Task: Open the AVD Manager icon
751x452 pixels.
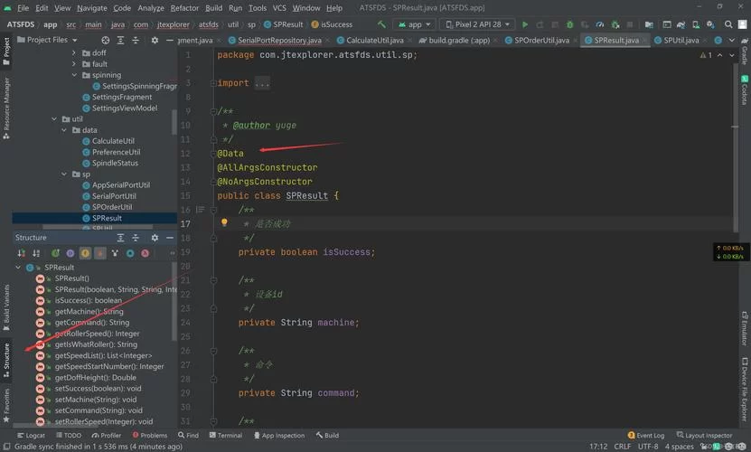Action: pyautogui.click(x=696, y=24)
